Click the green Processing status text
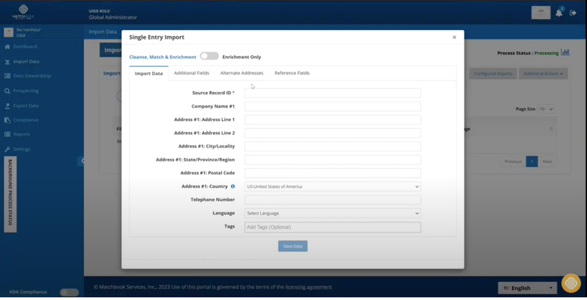 pyautogui.click(x=546, y=53)
